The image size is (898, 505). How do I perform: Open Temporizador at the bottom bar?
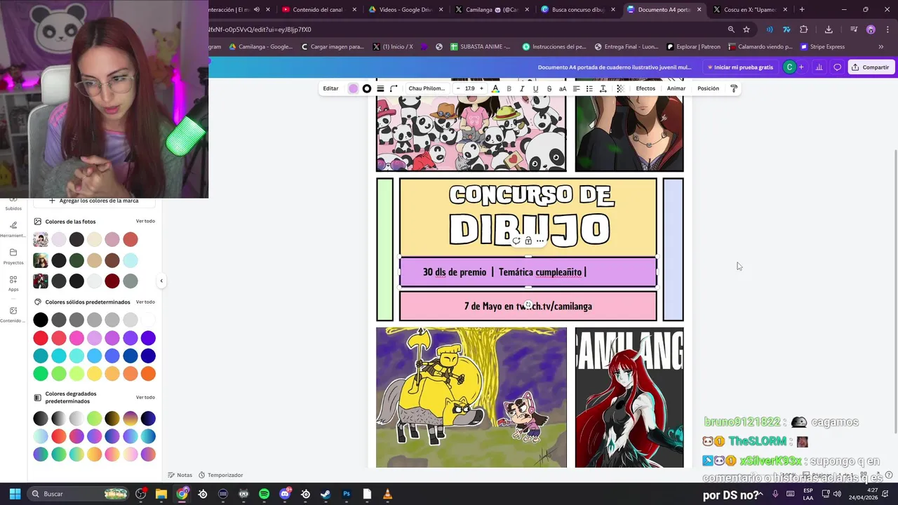point(221,475)
